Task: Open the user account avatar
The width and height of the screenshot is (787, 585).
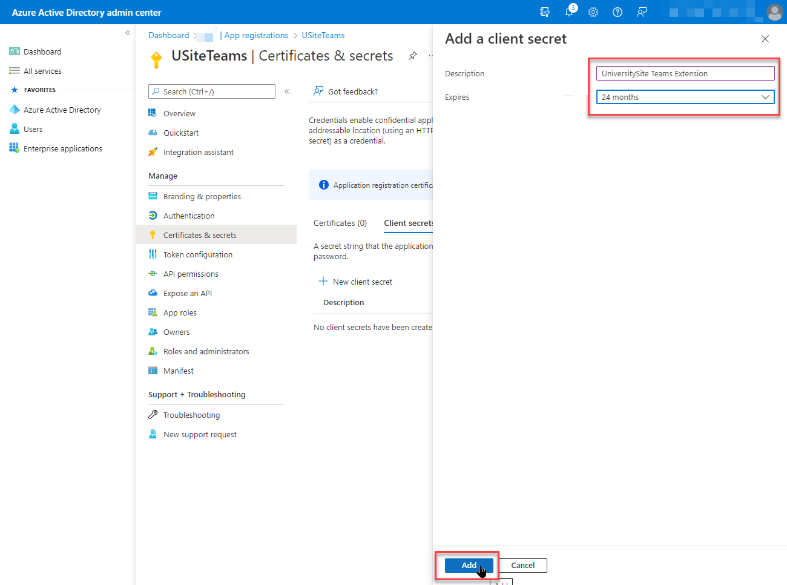Action: (774, 12)
